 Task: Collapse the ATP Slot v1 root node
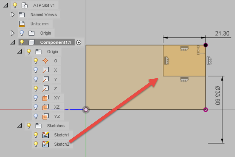6,6
